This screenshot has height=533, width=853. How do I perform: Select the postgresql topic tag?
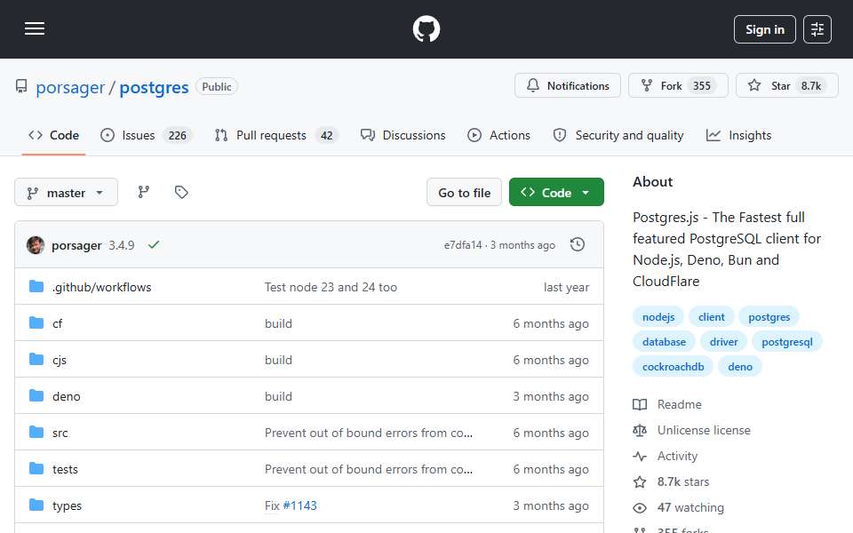click(x=786, y=342)
